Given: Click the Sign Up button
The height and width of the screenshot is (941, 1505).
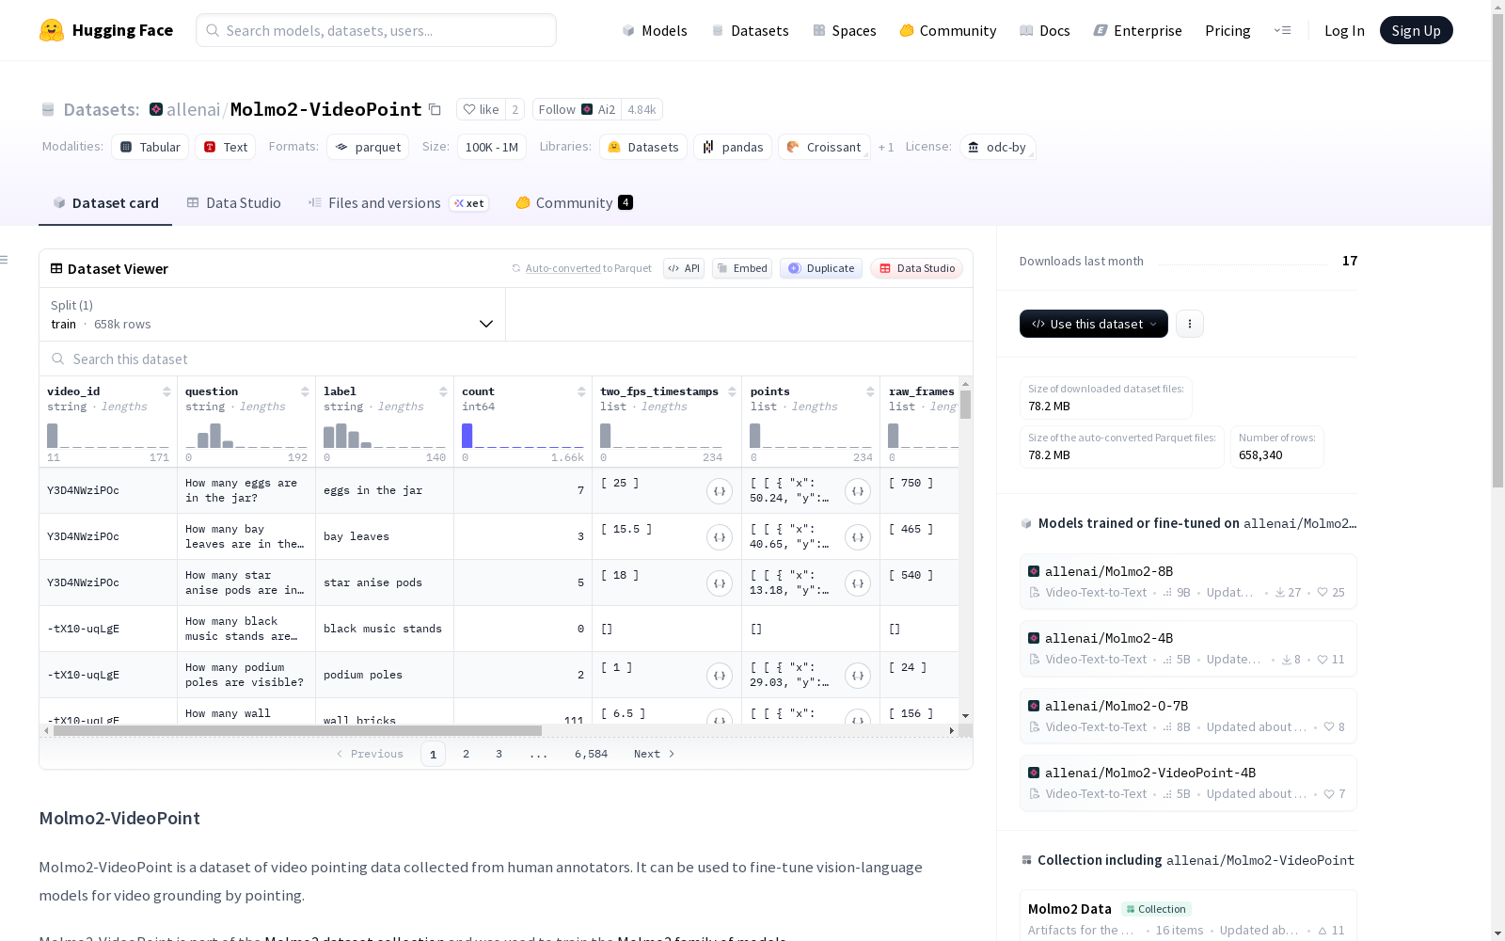Looking at the screenshot, I should pos(1417,30).
